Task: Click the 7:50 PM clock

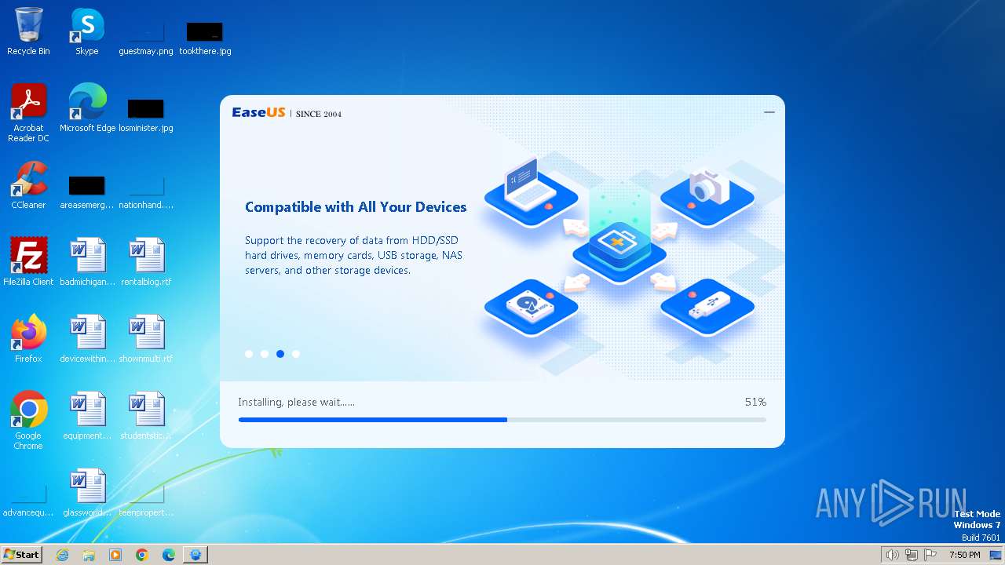Action: (965, 555)
